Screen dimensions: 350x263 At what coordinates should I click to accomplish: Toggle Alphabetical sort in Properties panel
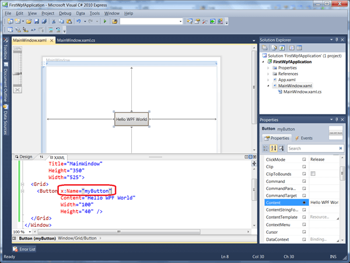point(274,148)
